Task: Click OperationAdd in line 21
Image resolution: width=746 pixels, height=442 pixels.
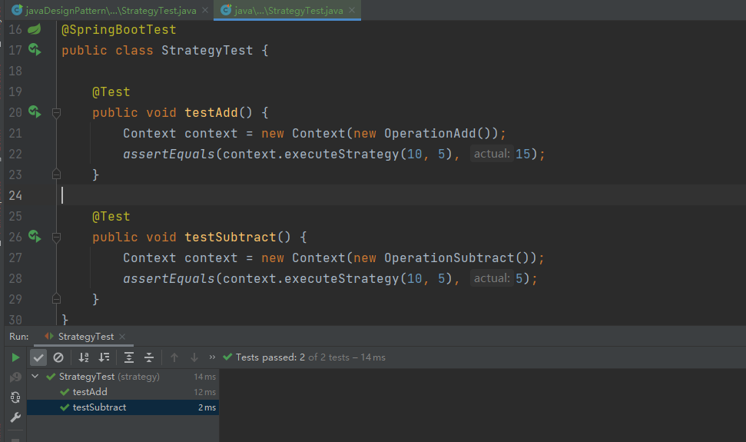Action: click(x=430, y=134)
